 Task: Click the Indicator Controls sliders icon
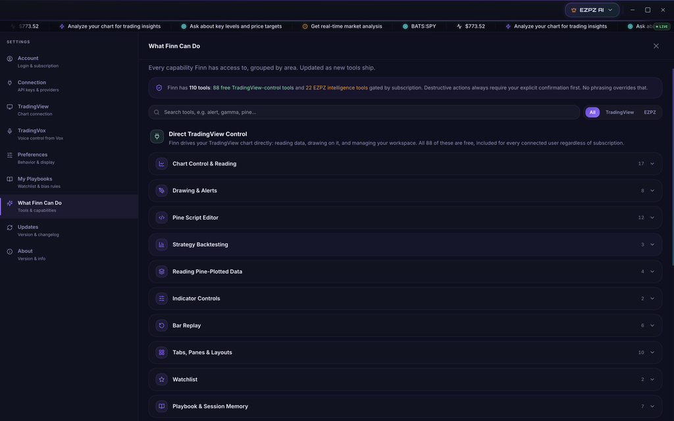[162, 299]
